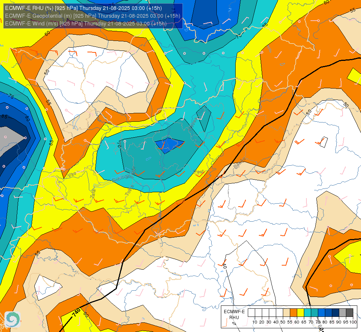This screenshot has width=361, height=332.
Task: Pick the orange 55-60 legend swatch
Action: pyautogui.click(x=293, y=313)
